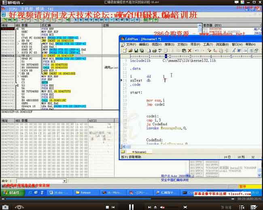
Task: Toggle the line number icon in EditPlus toolbar
Action: [251, 50]
